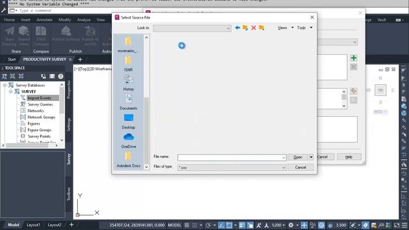The width and height of the screenshot is (409, 230).
Task: Click Share Drawing ribbon icon
Action: (10, 36)
